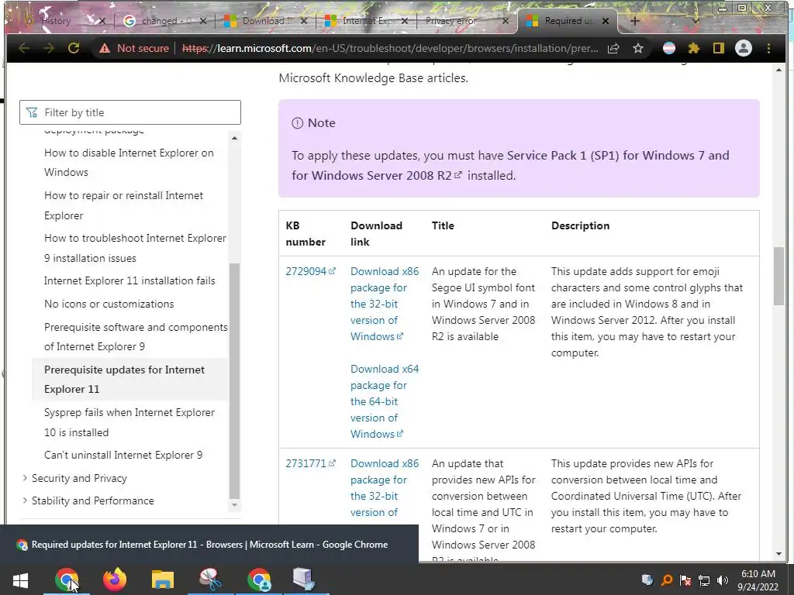Image resolution: width=794 pixels, height=595 pixels.
Task: Switch to the Download tab
Action: 266,21
